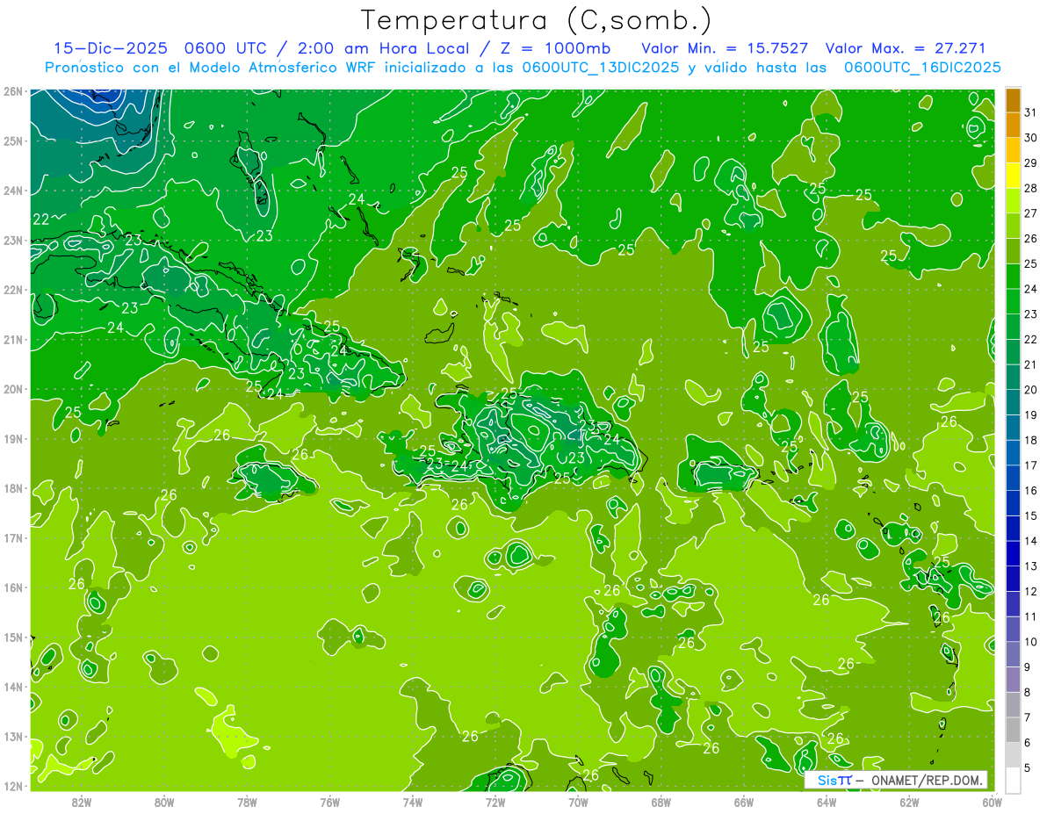Click the 12N latitude axis label
The image size is (1054, 814).
[x=13, y=786]
